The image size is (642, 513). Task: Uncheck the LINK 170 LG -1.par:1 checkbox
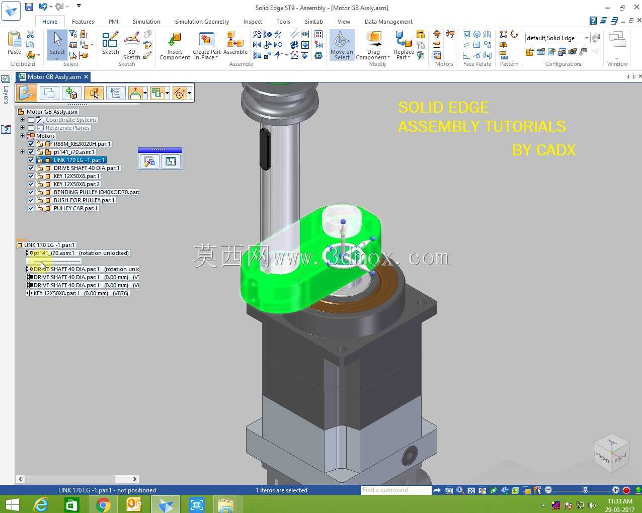(x=31, y=160)
